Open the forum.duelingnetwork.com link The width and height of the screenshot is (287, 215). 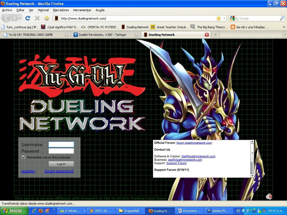pyautogui.click(x=194, y=143)
